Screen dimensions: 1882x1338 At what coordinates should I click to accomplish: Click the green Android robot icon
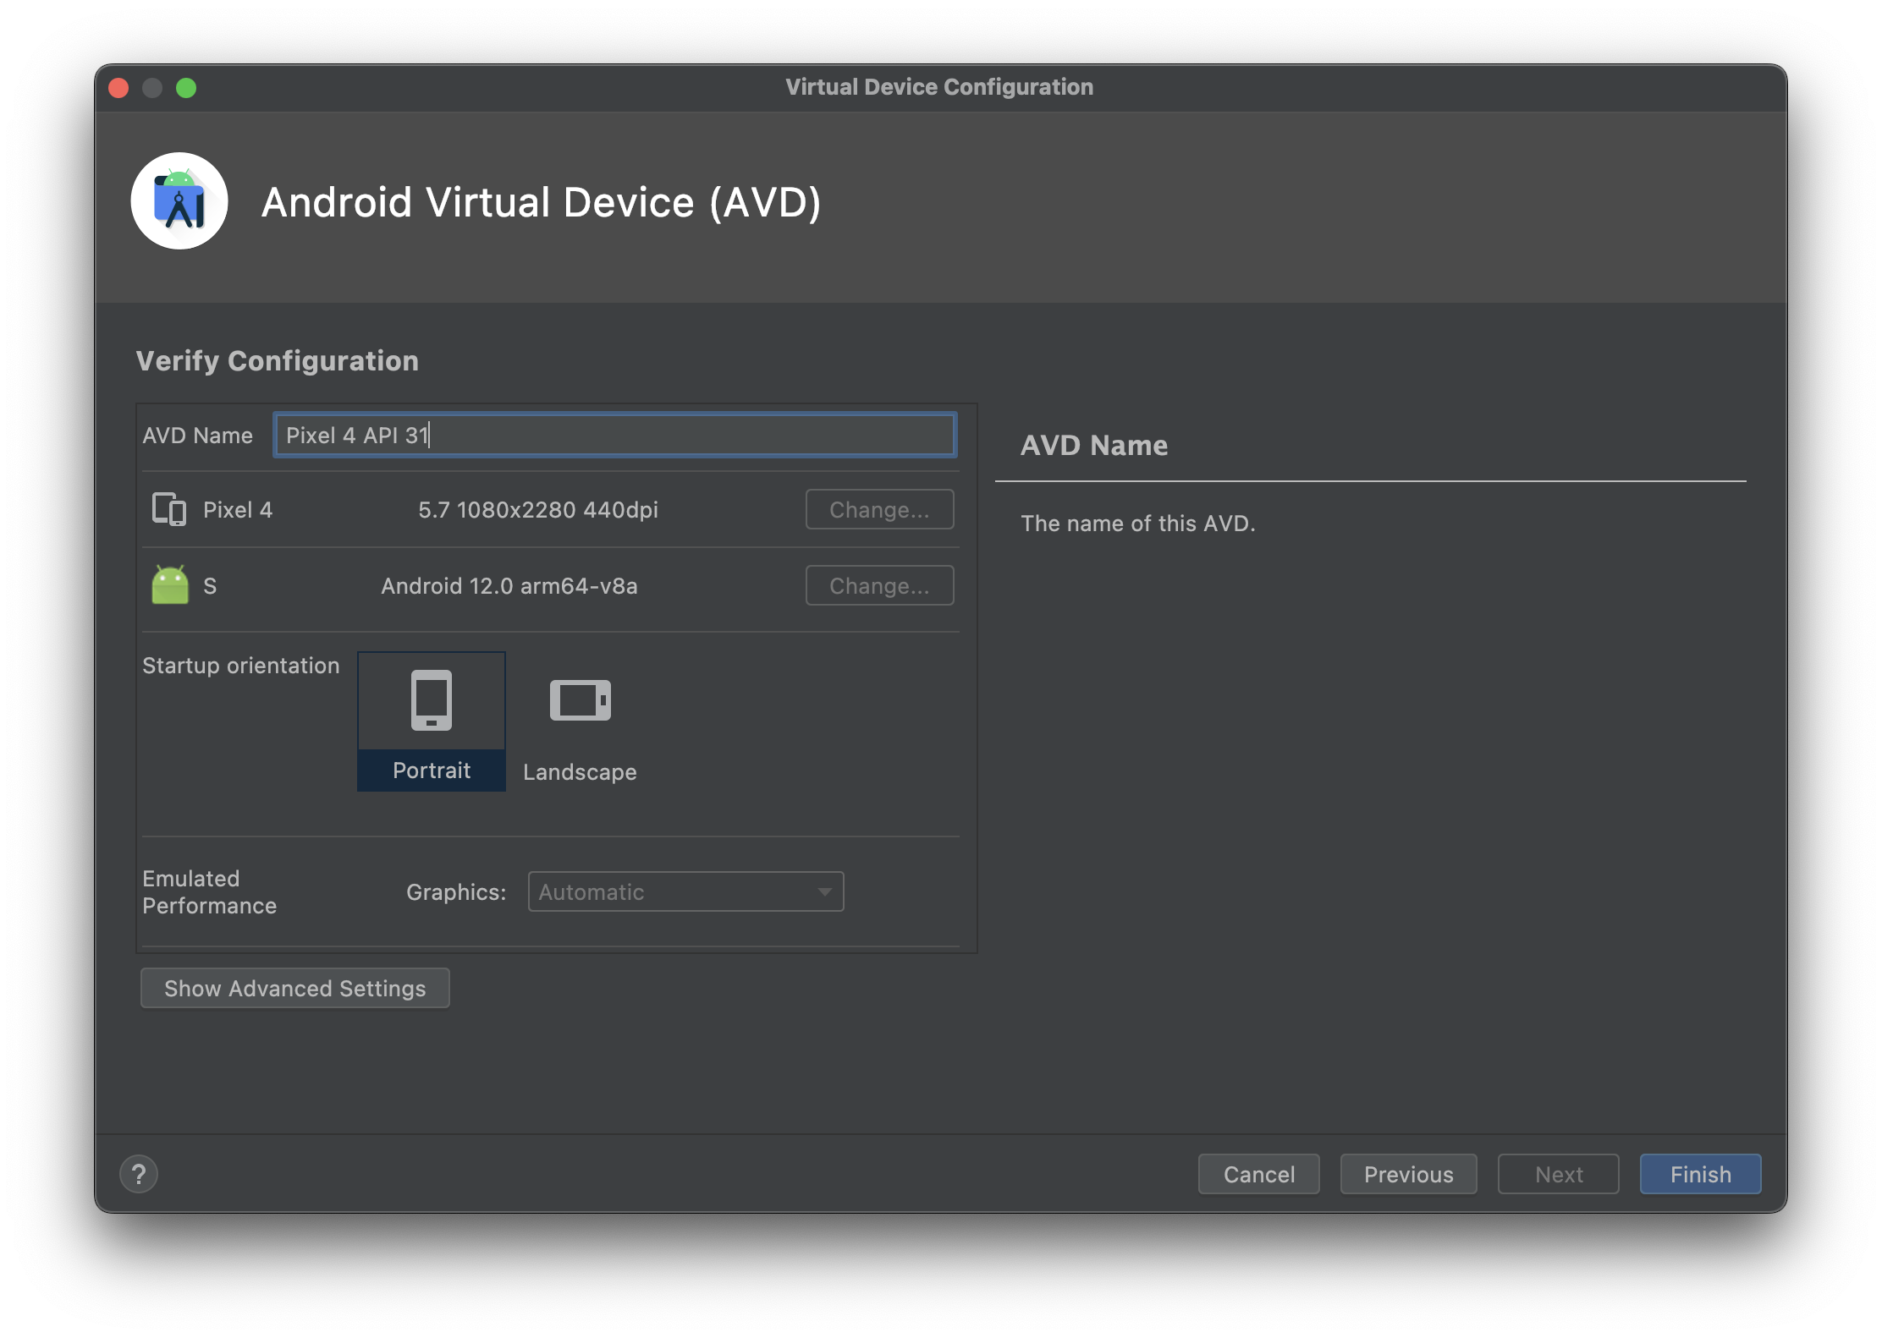169,585
